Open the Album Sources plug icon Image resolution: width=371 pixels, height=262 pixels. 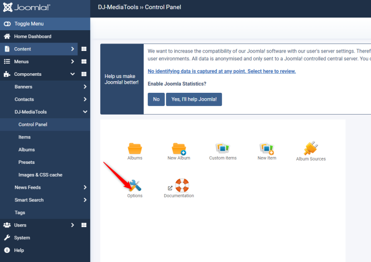coord(311,148)
